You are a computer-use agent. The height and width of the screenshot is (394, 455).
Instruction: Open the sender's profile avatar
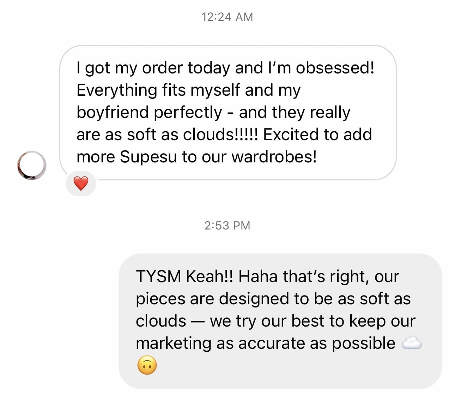(31, 165)
